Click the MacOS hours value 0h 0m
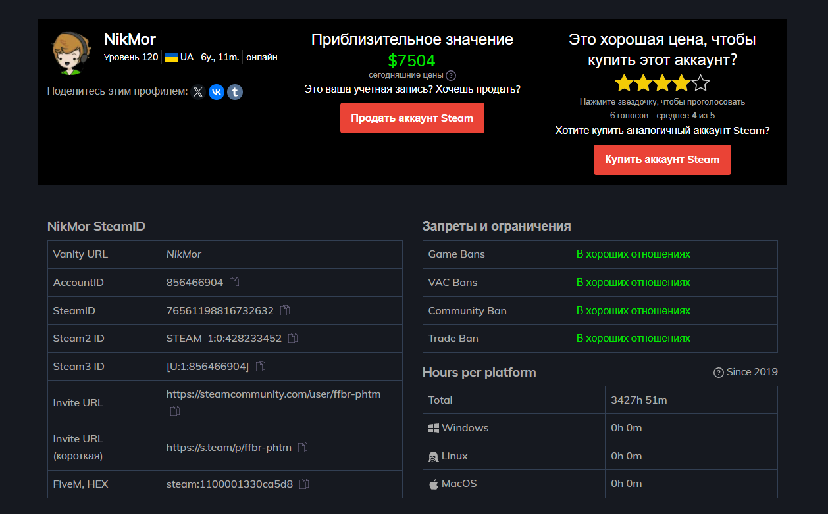The width and height of the screenshot is (828, 514). coord(626,484)
